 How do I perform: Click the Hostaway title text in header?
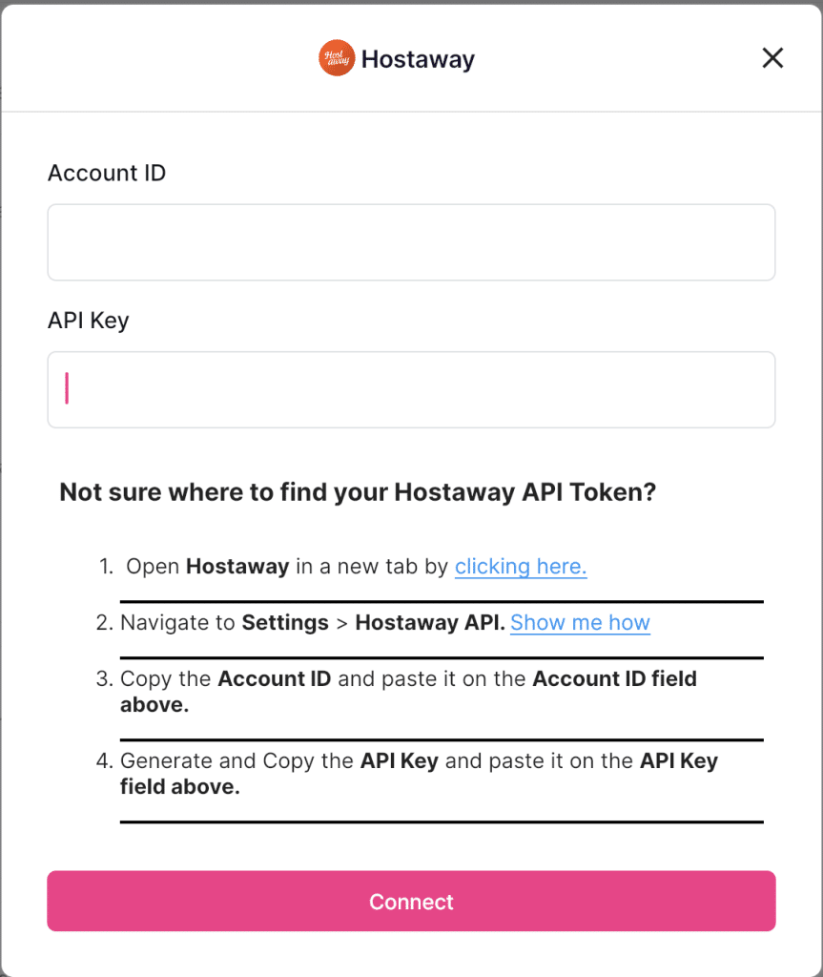point(418,59)
